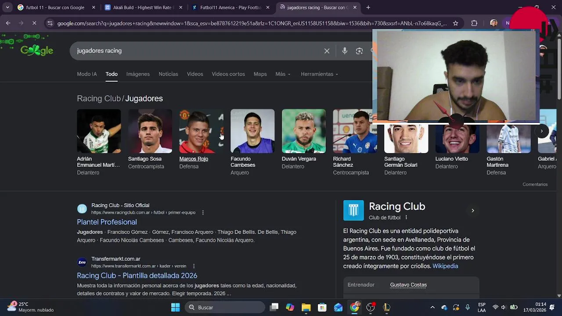
Task: Switch to the Futbol11 America browser tab
Action: pos(231,7)
